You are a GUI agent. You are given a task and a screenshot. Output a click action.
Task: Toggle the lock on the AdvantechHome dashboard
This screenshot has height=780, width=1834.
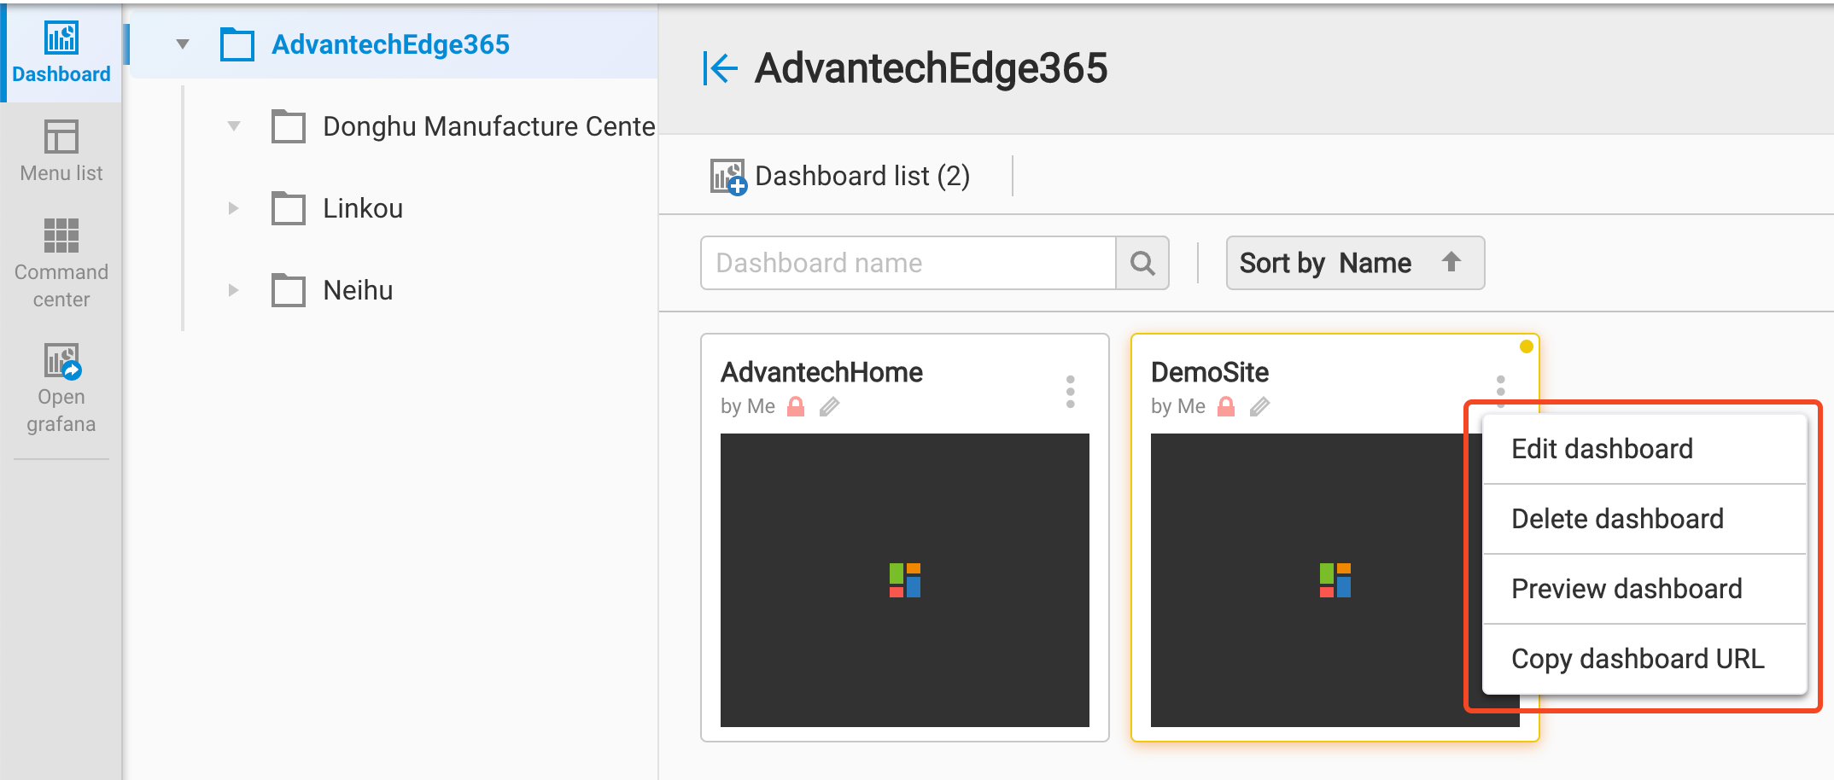(795, 406)
